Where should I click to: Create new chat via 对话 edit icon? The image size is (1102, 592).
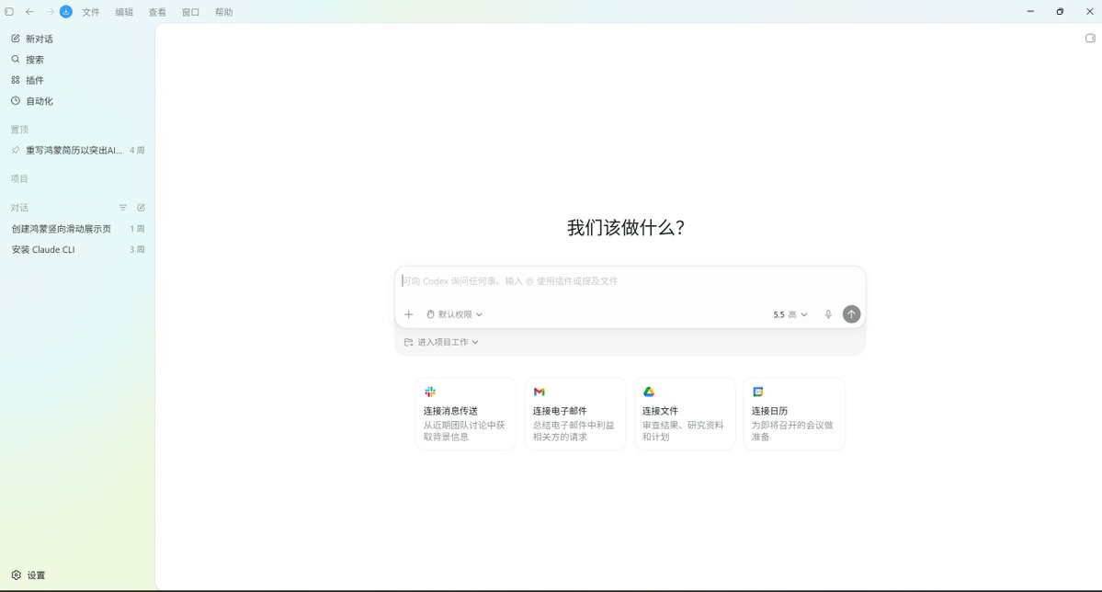coord(142,208)
